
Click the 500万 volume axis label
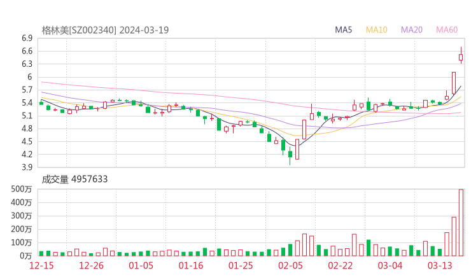point(22,189)
